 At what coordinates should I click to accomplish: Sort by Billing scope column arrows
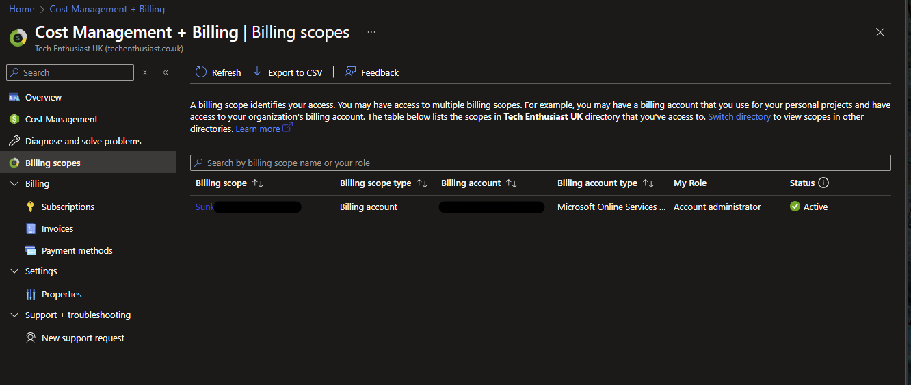pos(258,183)
